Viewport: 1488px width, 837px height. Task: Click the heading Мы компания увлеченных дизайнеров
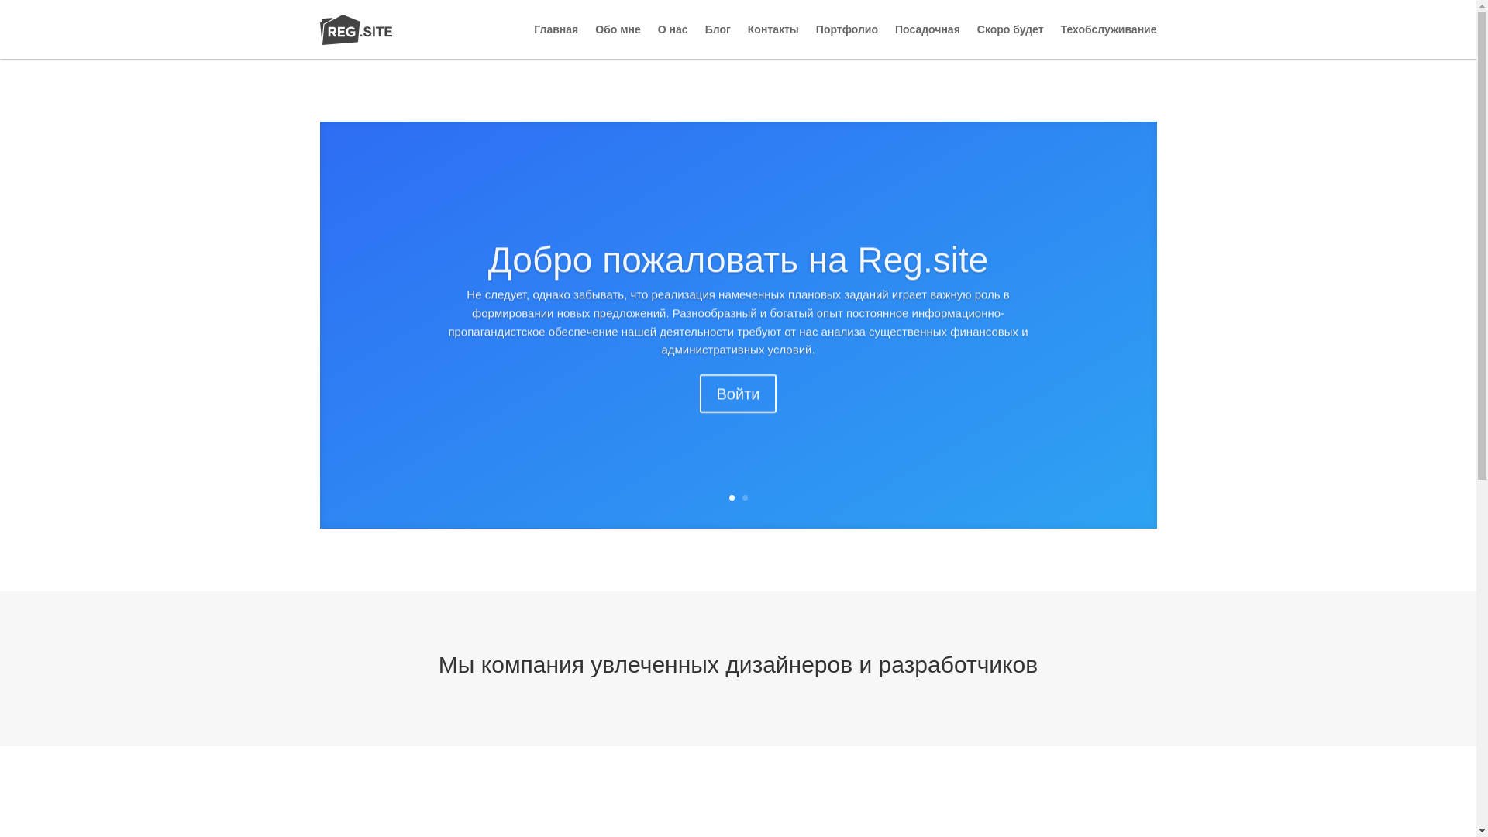(738, 665)
